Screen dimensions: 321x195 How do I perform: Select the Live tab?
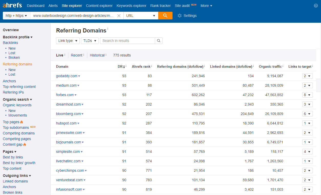coord(60,55)
